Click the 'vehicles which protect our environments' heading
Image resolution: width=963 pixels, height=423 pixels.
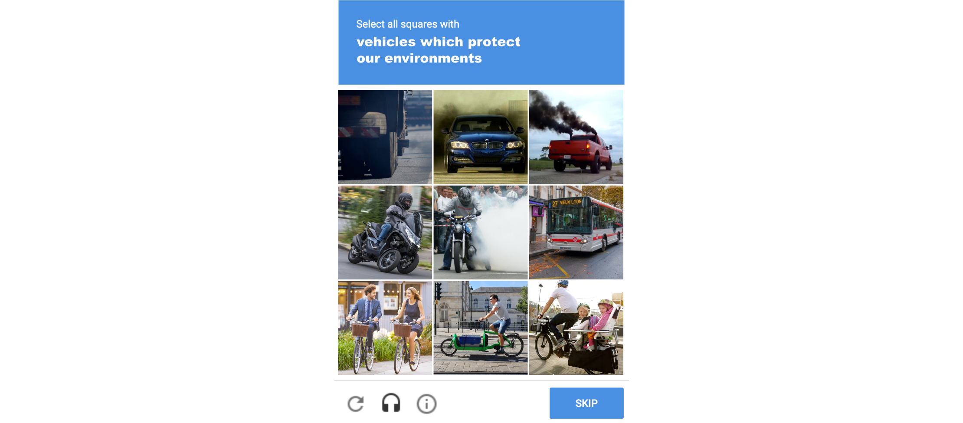click(438, 50)
